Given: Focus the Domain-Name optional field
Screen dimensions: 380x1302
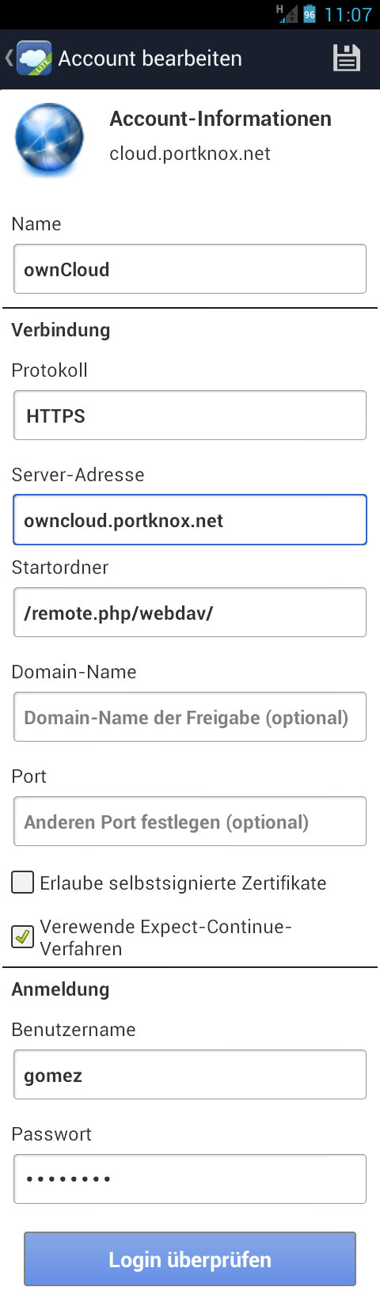Looking at the screenshot, I should 190,717.
